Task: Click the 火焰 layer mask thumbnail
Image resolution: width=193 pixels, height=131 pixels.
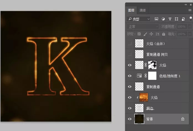Action: coord(152,65)
